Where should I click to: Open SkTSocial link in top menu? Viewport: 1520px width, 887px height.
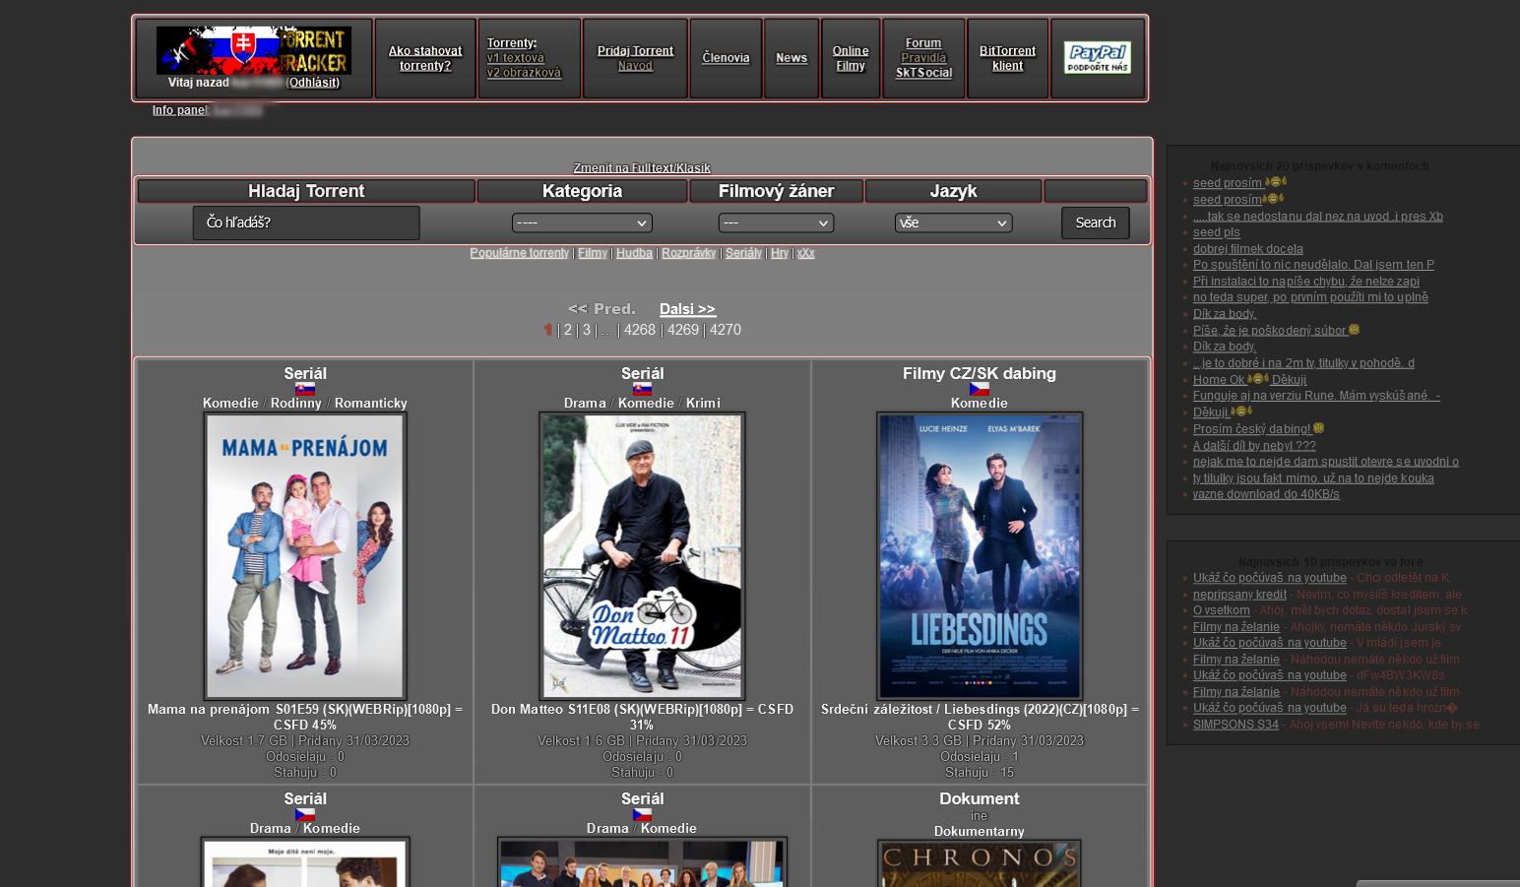[923, 73]
